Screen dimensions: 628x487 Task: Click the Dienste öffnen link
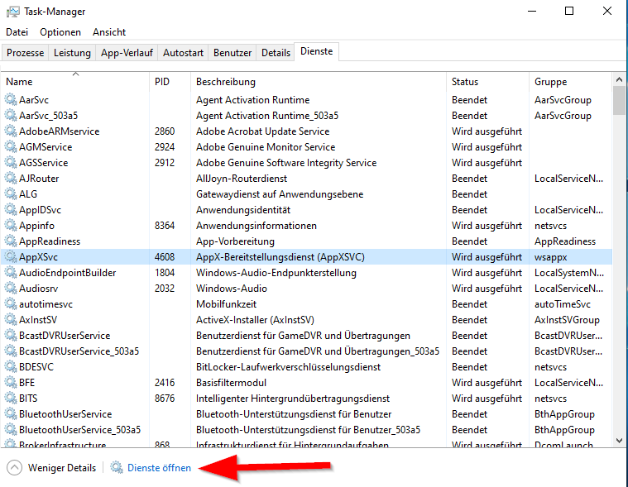(x=159, y=468)
